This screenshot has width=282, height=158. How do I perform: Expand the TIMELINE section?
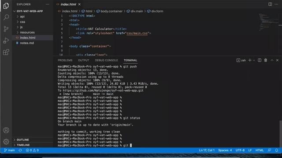[x=23, y=145]
